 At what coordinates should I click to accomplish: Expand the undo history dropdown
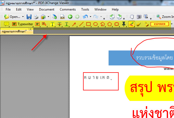[x=91, y=17]
